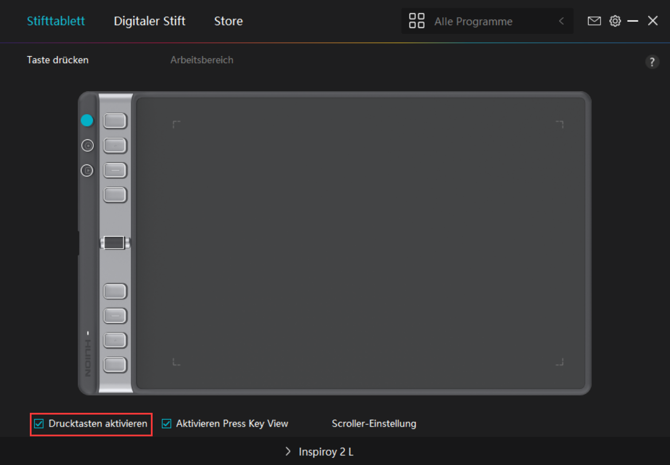Expand the Inspiroy 2 L device selector
This screenshot has width=670, height=465.
tap(320, 452)
